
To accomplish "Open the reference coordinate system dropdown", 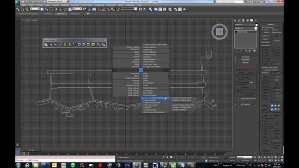I will click(77, 9).
